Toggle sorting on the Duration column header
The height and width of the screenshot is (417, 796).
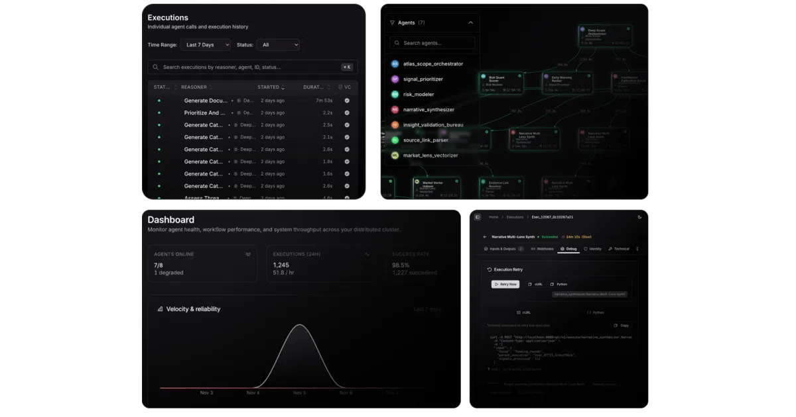[316, 87]
